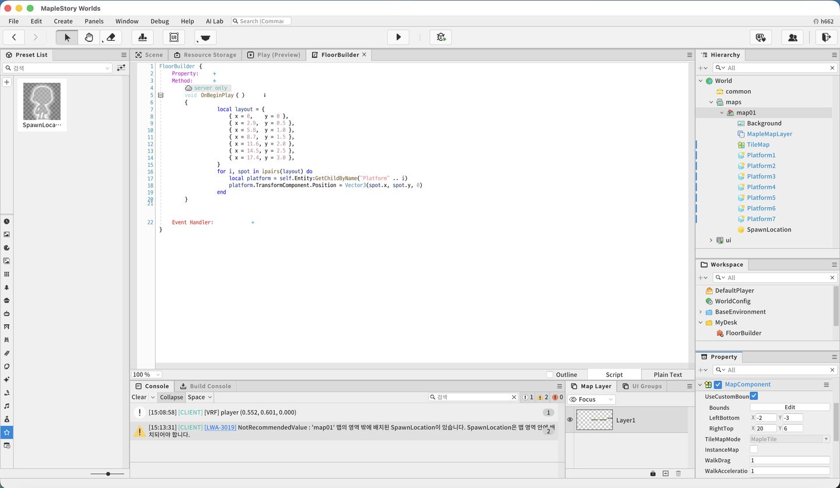
Task: Enable the Outline checkbox
Action: [x=549, y=375]
